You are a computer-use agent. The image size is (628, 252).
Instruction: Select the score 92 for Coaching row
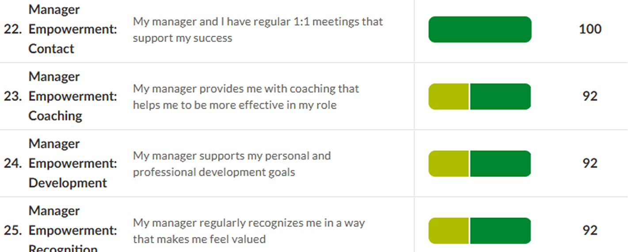coord(590,96)
